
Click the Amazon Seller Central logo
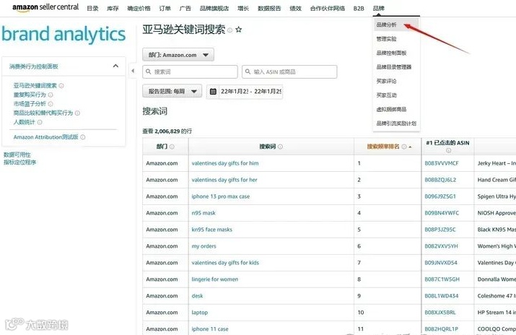point(45,7)
